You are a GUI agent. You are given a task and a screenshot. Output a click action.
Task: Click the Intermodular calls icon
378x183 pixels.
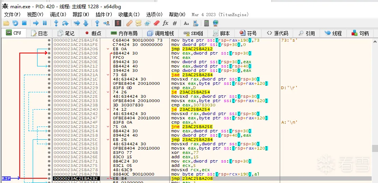(196, 23)
